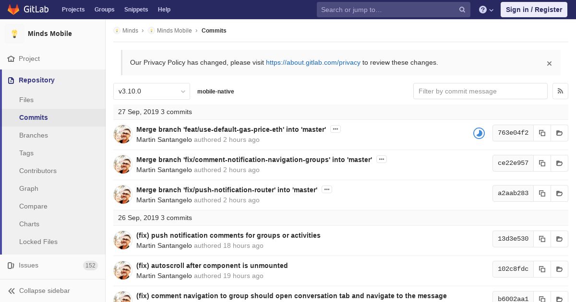Click the search magnifier icon
Viewport: 576px width, 302px height.
462,10
